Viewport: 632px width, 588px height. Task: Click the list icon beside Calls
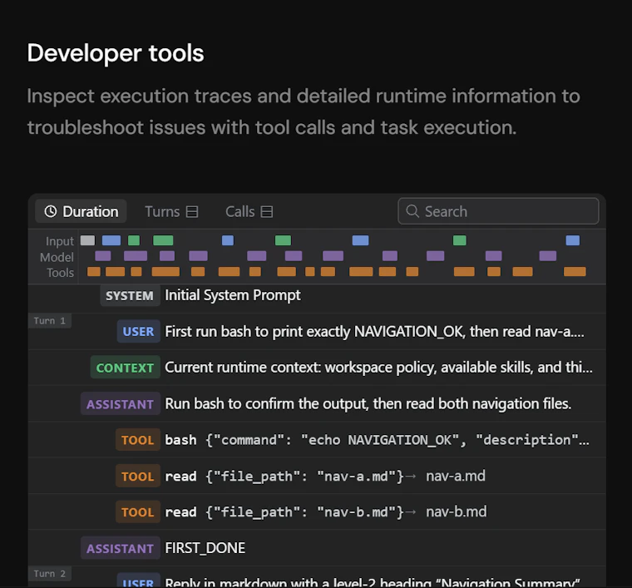click(267, 211)
